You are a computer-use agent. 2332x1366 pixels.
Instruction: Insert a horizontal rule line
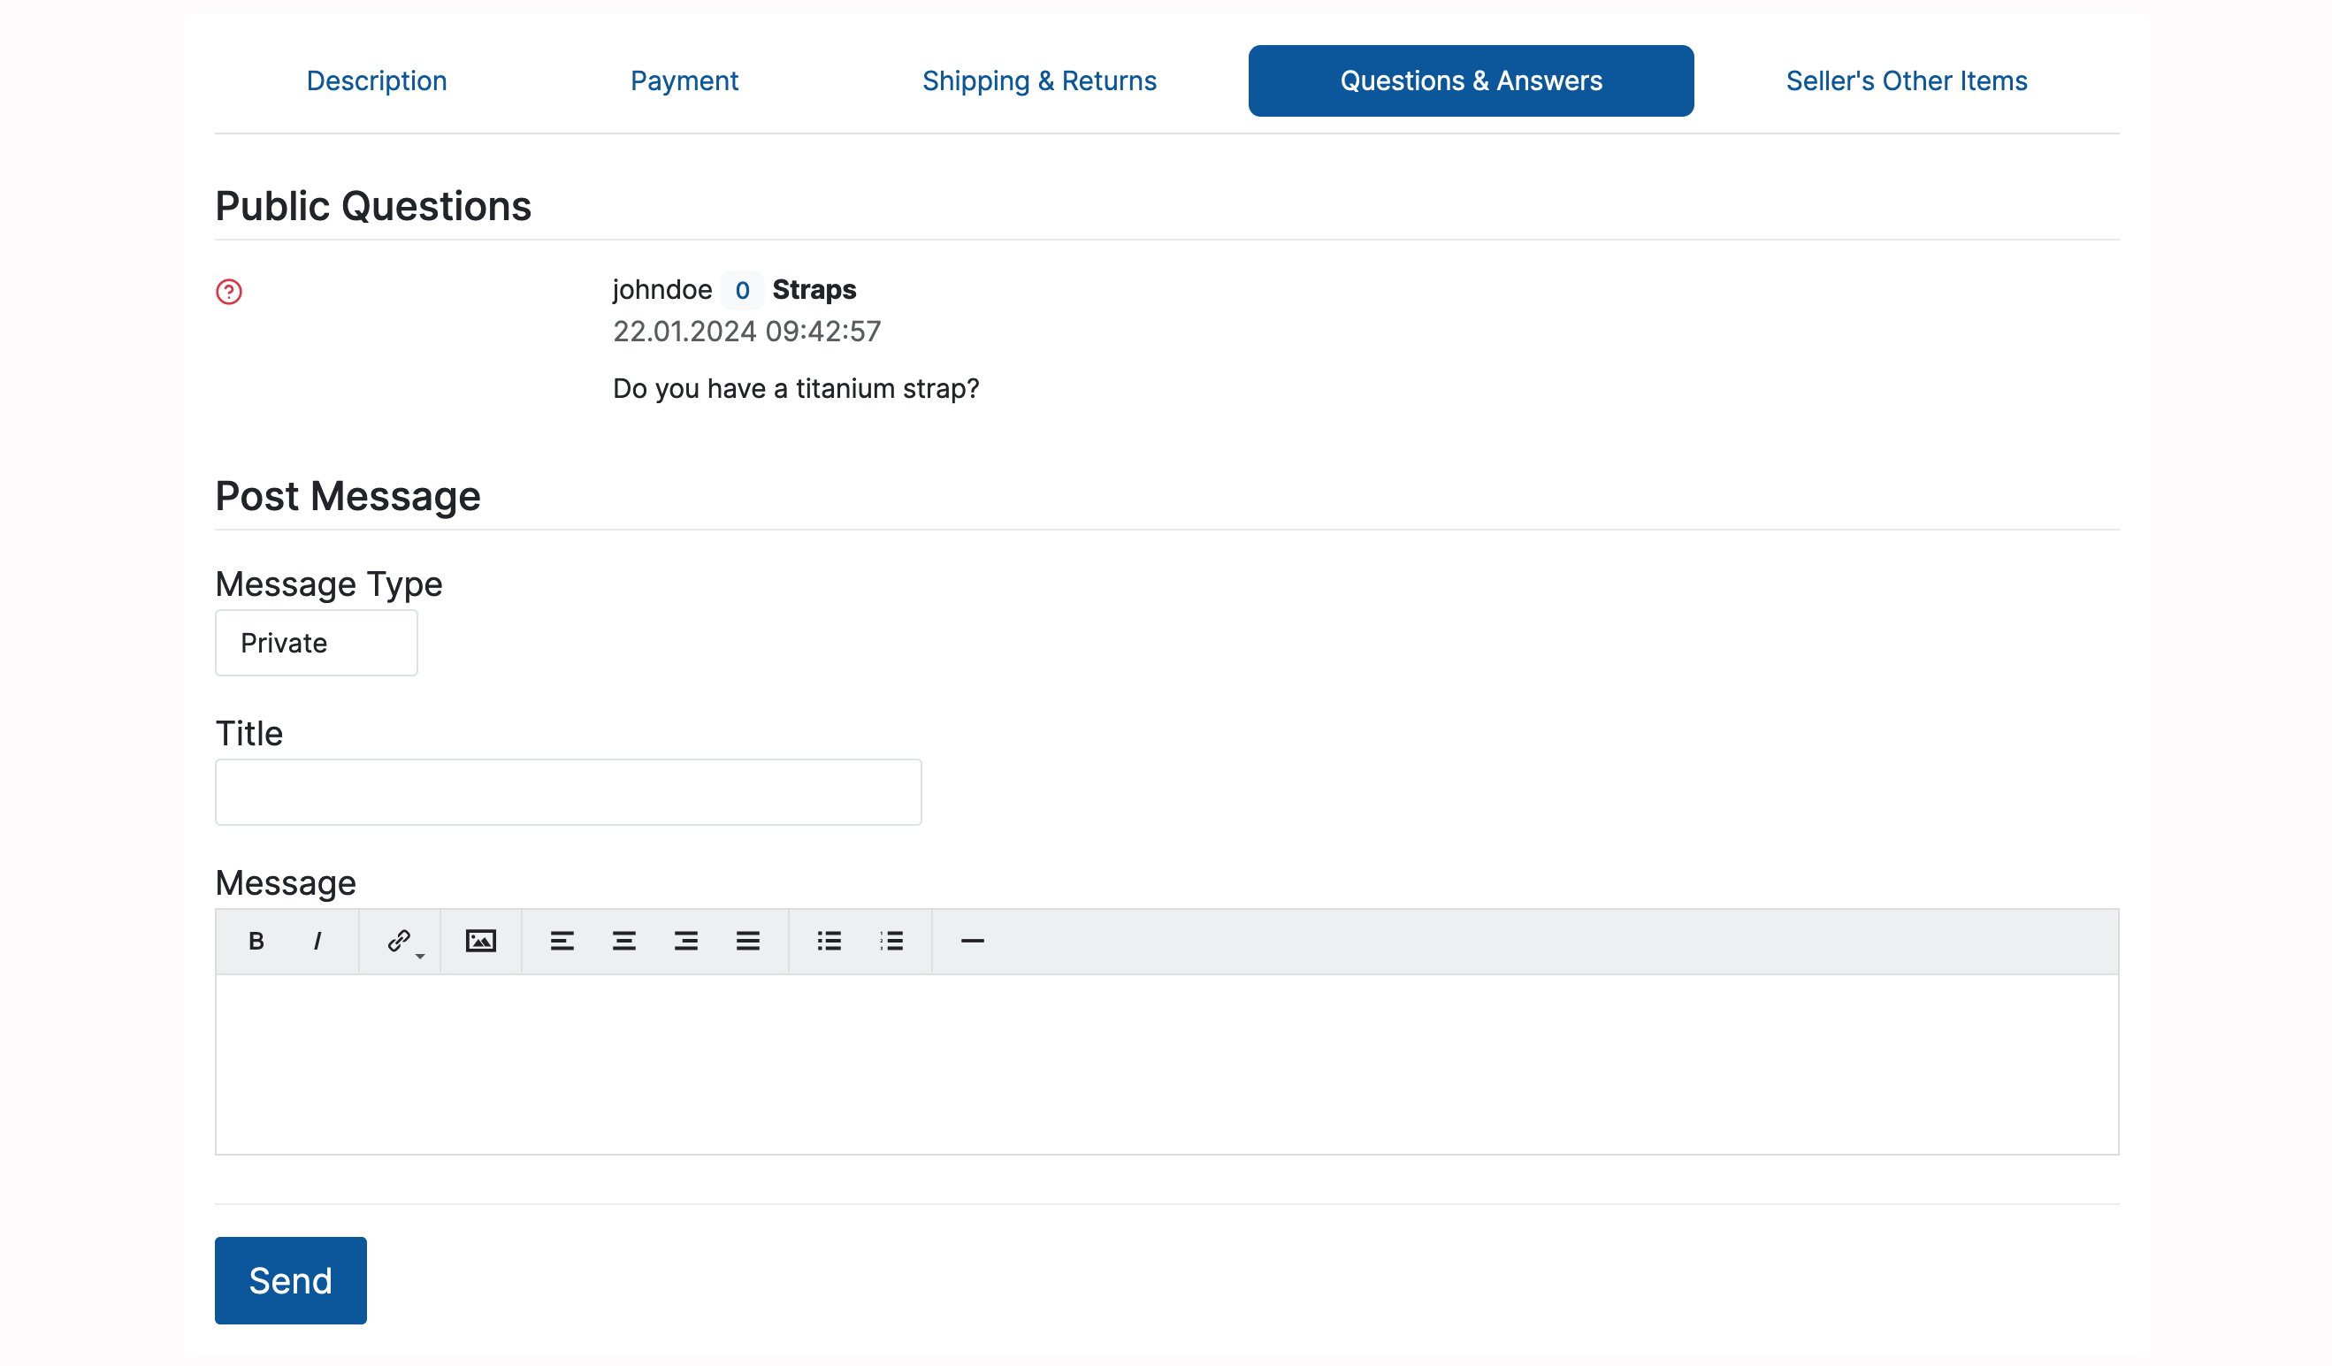pyautogui.click(x=972, y=942)
